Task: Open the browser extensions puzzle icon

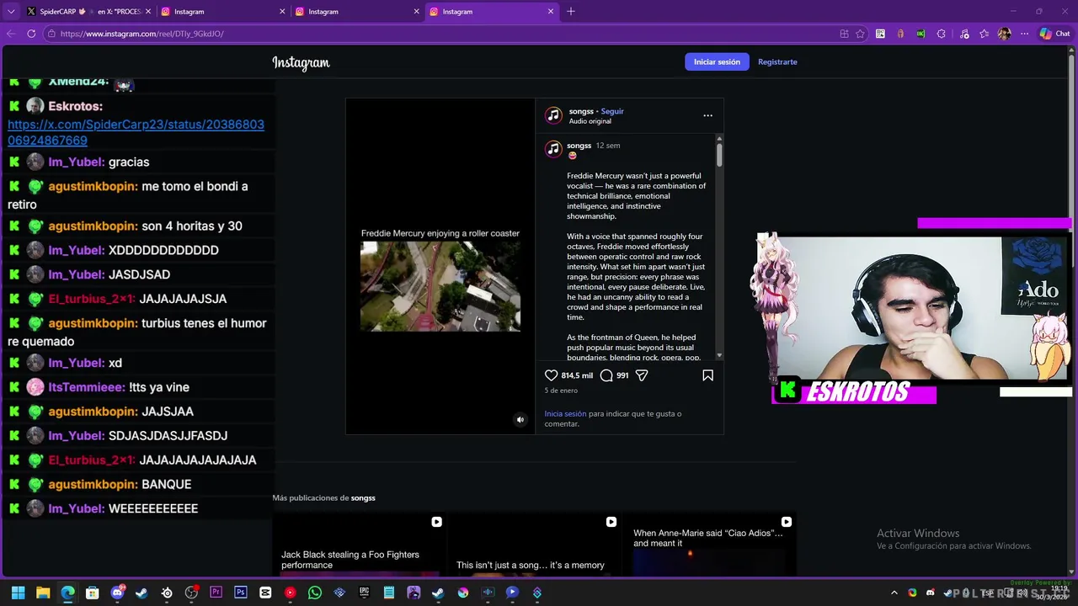Action: pyautogui.click(x=941, y=34)
